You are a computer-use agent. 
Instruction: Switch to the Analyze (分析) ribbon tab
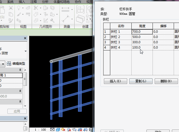pos(45,2)
